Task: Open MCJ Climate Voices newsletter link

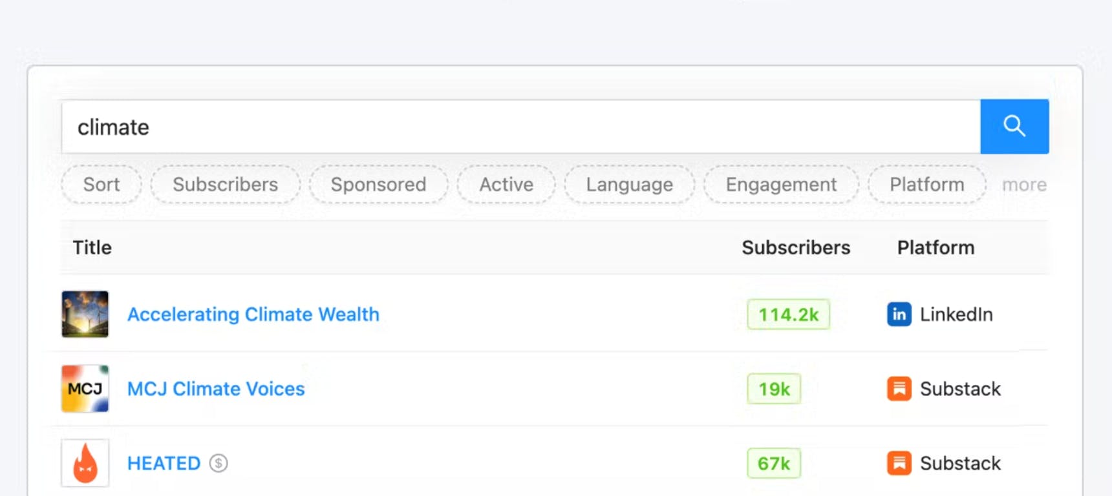Action: point(216,389)
